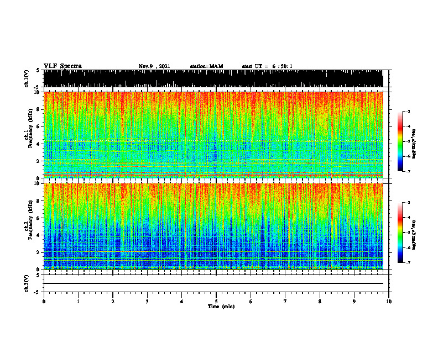Viewport: 438px width, 338px height.
Task: Click time axis tick label "0"
Action: tap(44, 302)
